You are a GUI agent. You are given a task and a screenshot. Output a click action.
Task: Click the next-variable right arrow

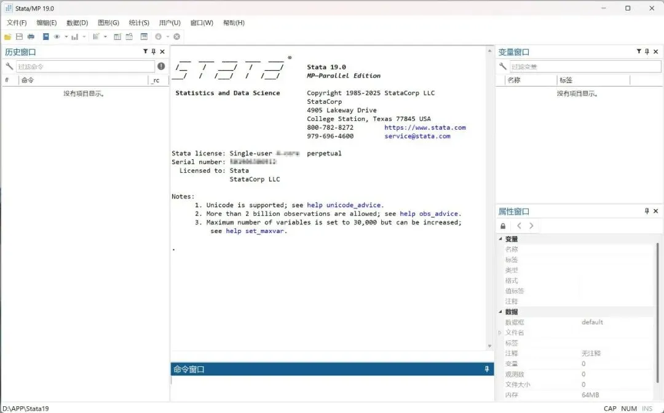click(x=531, y=226)
